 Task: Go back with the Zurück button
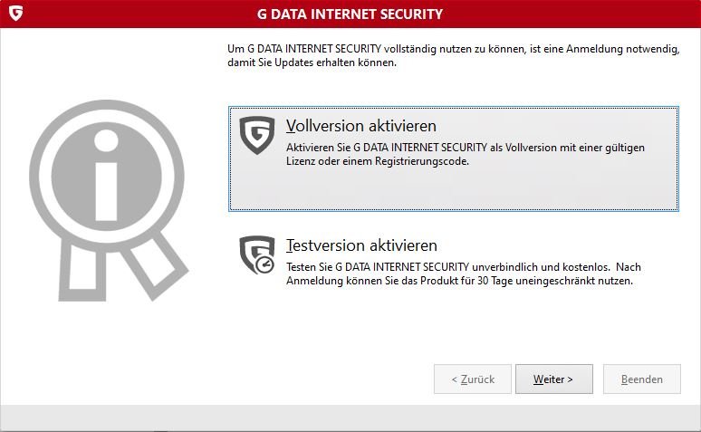(473, 379)
